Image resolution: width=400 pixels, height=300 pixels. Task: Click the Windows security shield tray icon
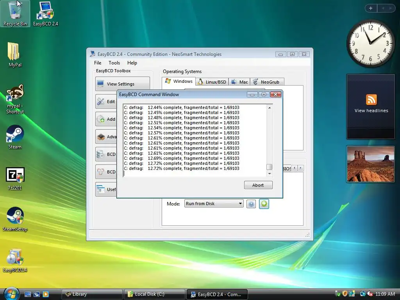tap(345, 294)
